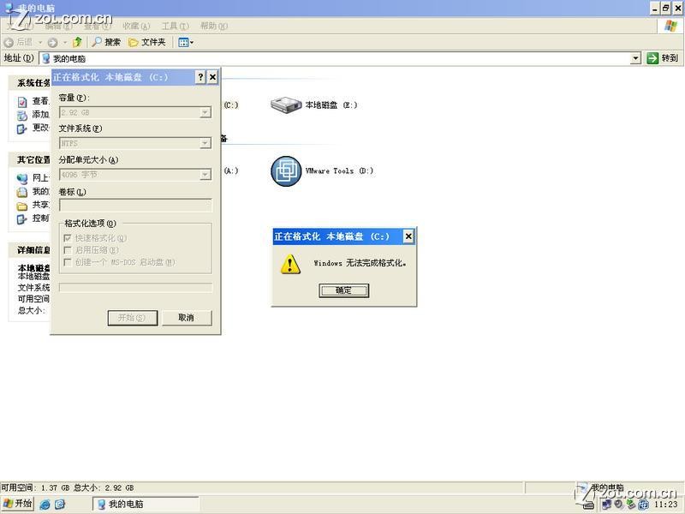
Task: Click the 卷标 volume label text field
Action: pyautogui.click(x=134, y=206)
